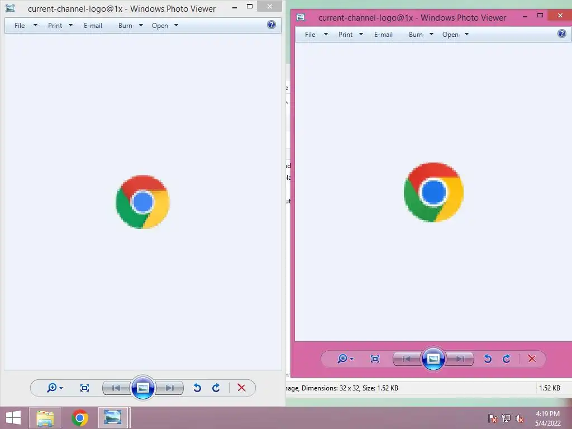Open File menu in pink viewer window
Screen dimensions: 572x429
[310, 34]
